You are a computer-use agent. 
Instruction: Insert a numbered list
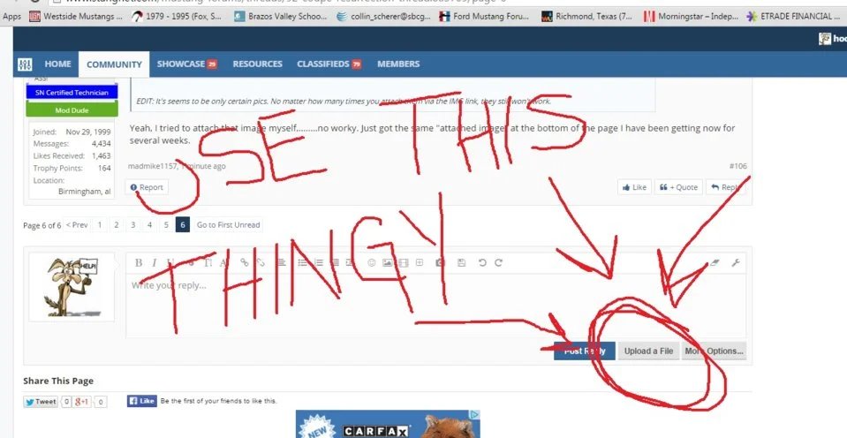pos(319,263)
